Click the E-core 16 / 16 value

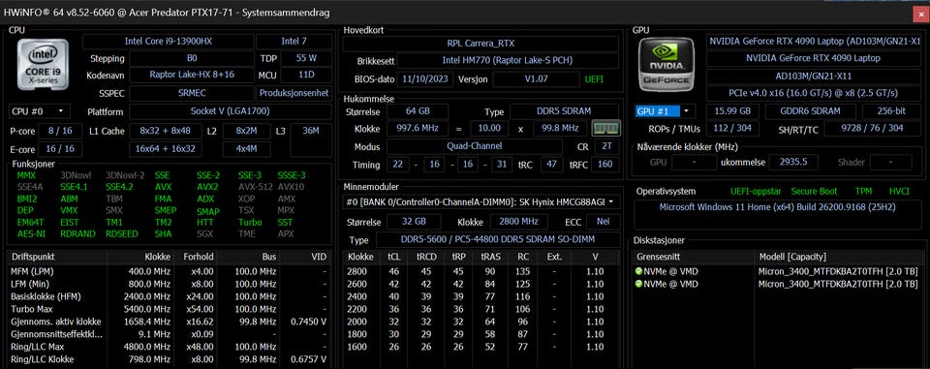click(60, 149)
